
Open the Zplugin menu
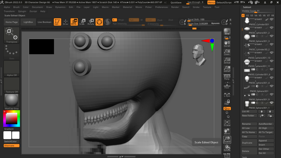(x=22, y=11)
